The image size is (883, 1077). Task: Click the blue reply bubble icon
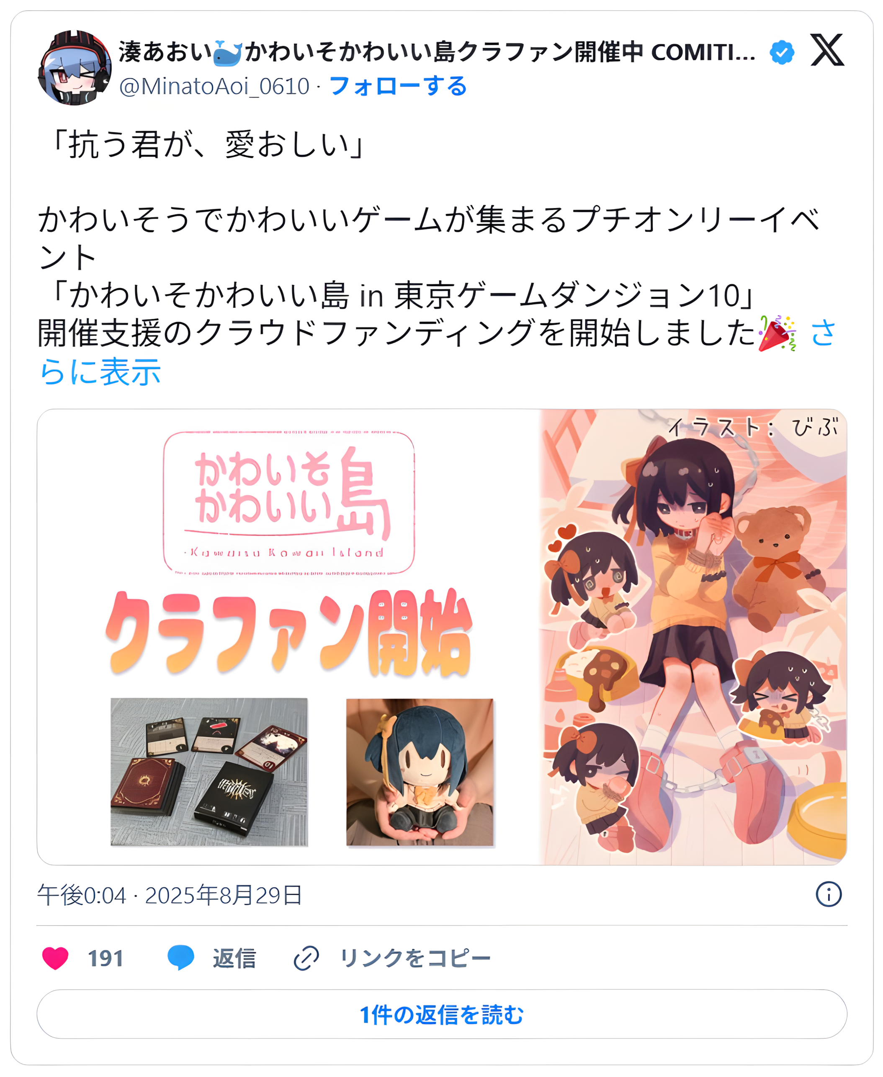[x=180, y=957]
